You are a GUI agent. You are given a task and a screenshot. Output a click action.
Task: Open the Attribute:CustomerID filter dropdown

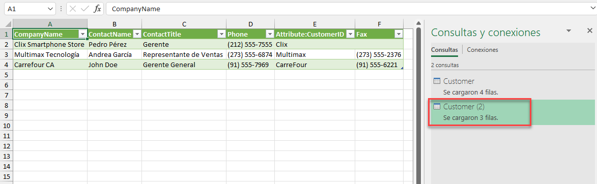[351, 34]
